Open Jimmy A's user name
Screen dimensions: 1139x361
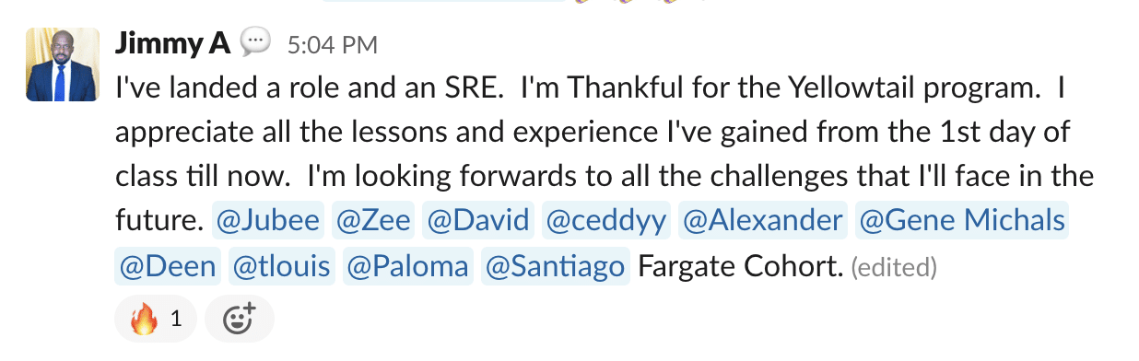tap(172, 42)
